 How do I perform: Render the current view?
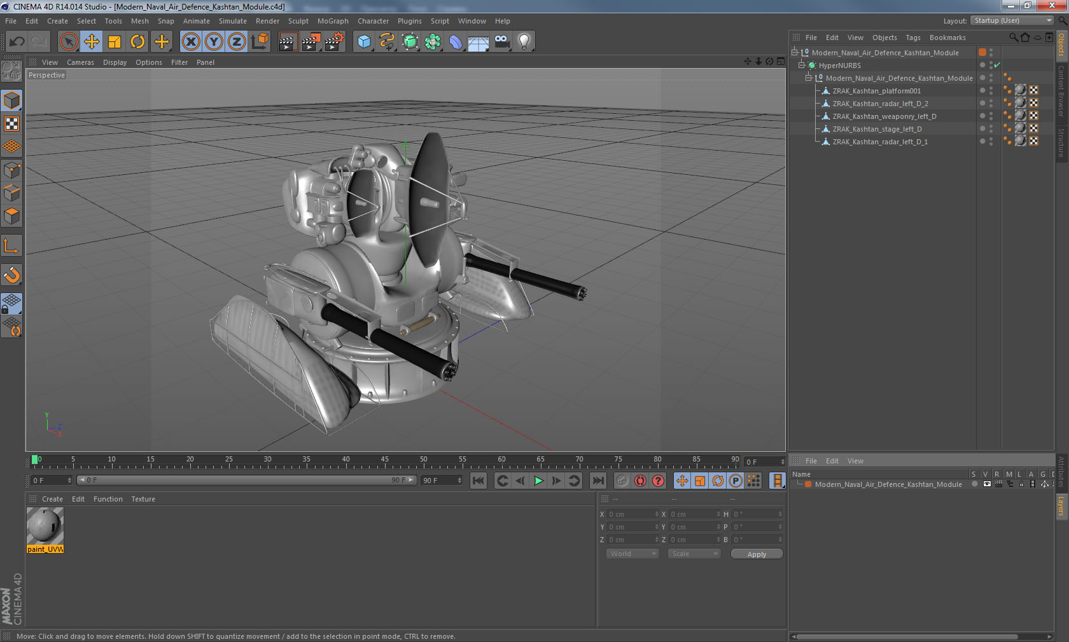[288, 42]
